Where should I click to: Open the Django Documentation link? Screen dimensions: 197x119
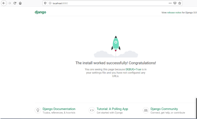tap(59, 109)
